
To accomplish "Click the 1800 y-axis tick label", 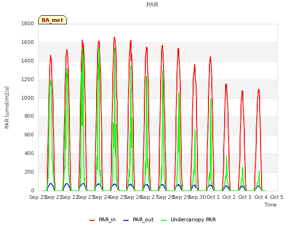I will [28, 23].
